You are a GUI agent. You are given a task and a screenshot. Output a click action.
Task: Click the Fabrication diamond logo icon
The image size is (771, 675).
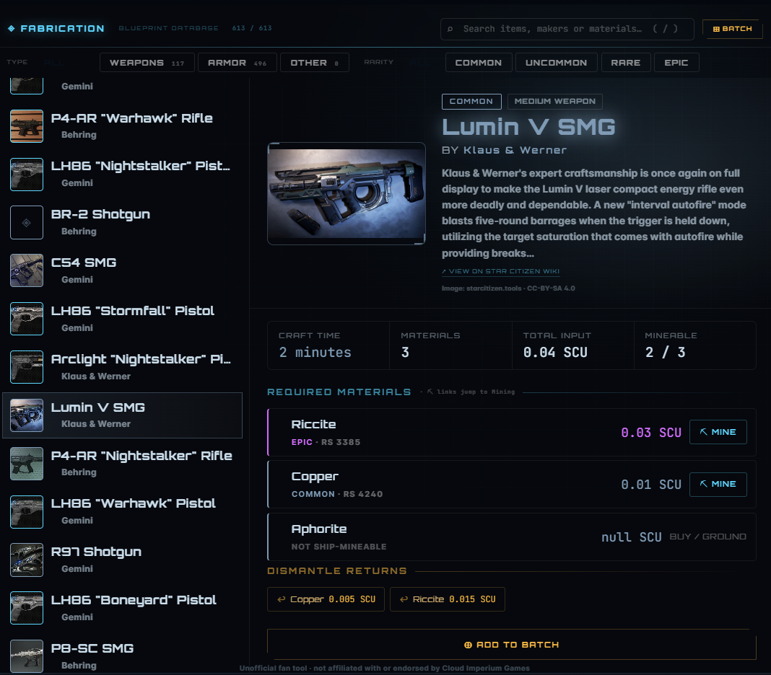(11, 29)
